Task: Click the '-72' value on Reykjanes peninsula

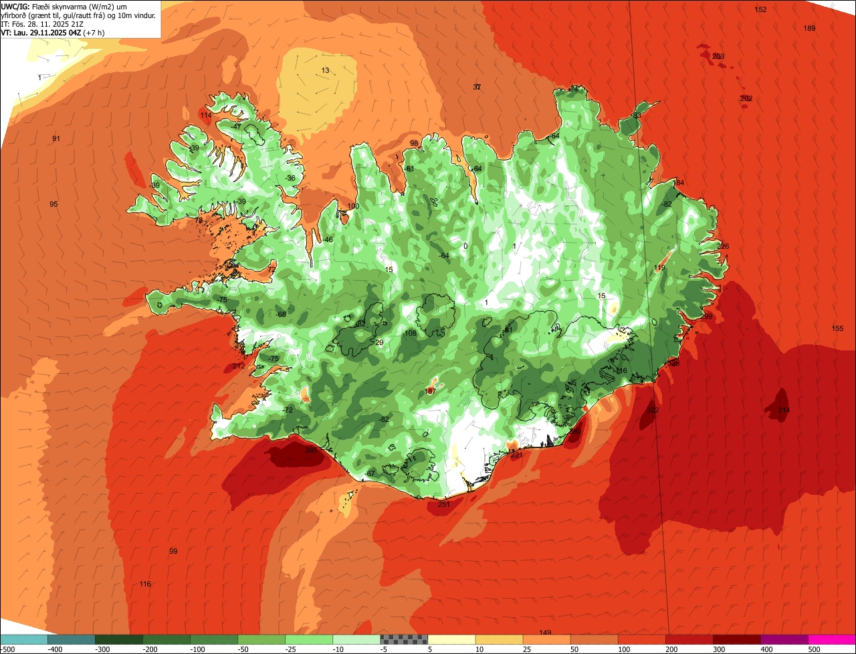Action: tap(288, 410)
